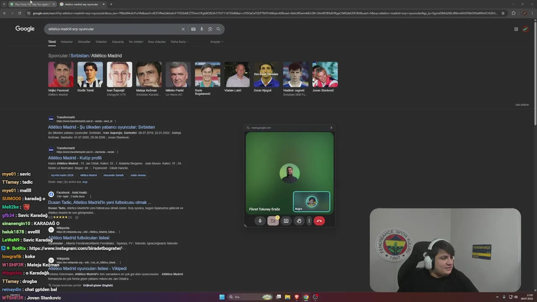Search by image with Google Lens
This screenshot has height=302, width=537.
(210, 29)
